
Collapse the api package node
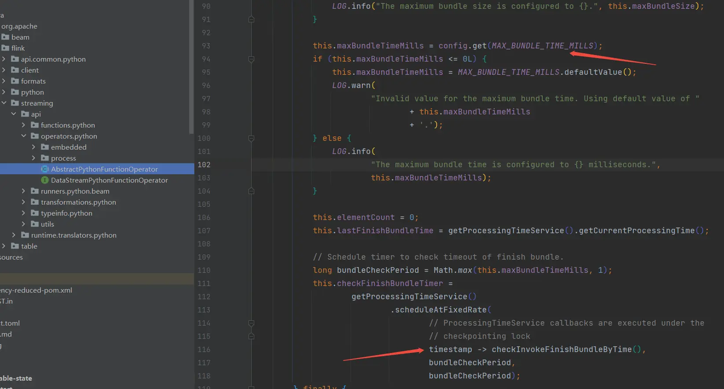point(14,114)
